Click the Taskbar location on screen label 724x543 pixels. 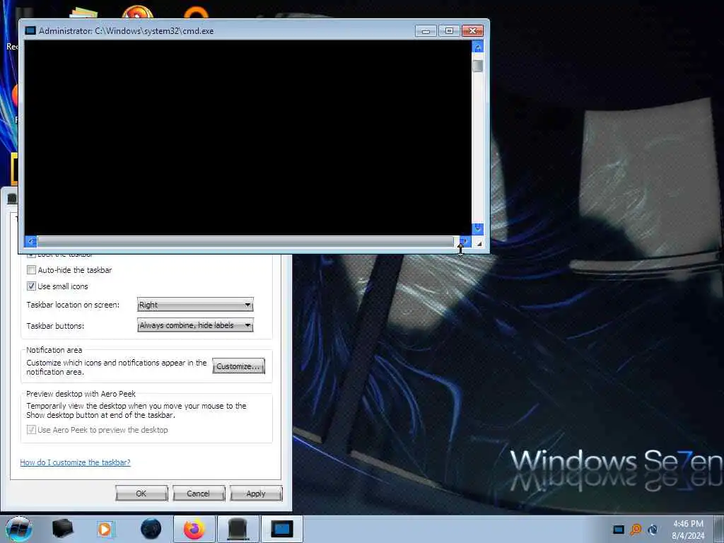coord(73,305)
